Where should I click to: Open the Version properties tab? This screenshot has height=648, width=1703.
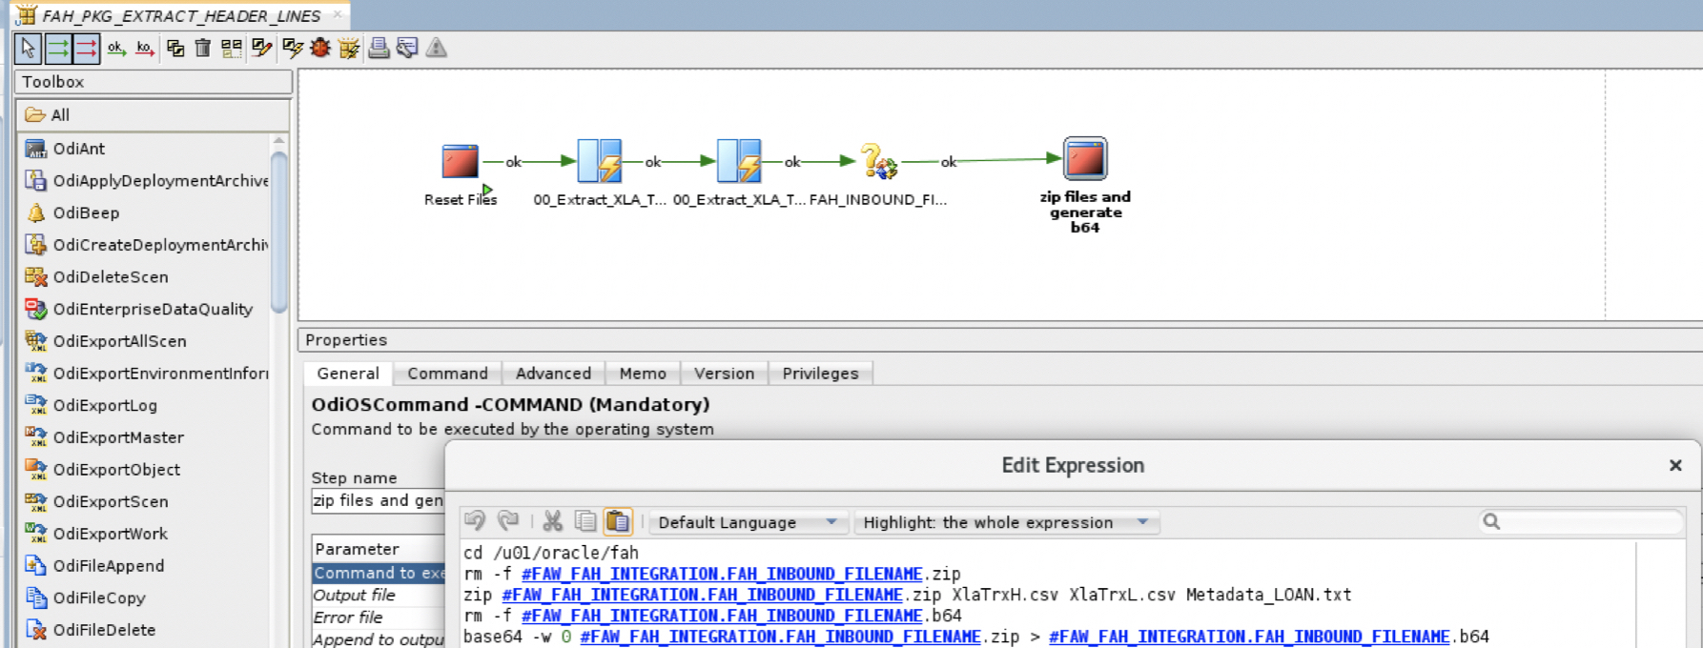pyautogui.click(x=724, y=374)
